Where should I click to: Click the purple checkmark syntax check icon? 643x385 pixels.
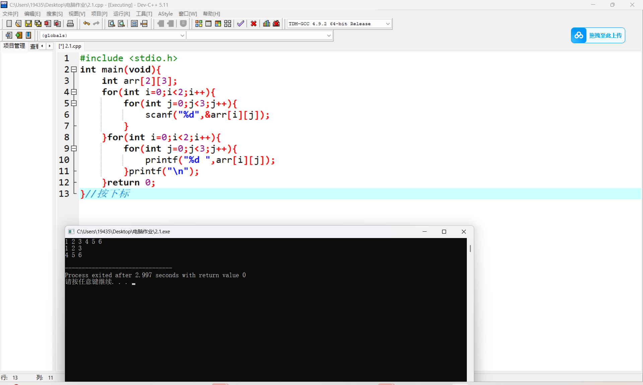click(x=240, y=23)
